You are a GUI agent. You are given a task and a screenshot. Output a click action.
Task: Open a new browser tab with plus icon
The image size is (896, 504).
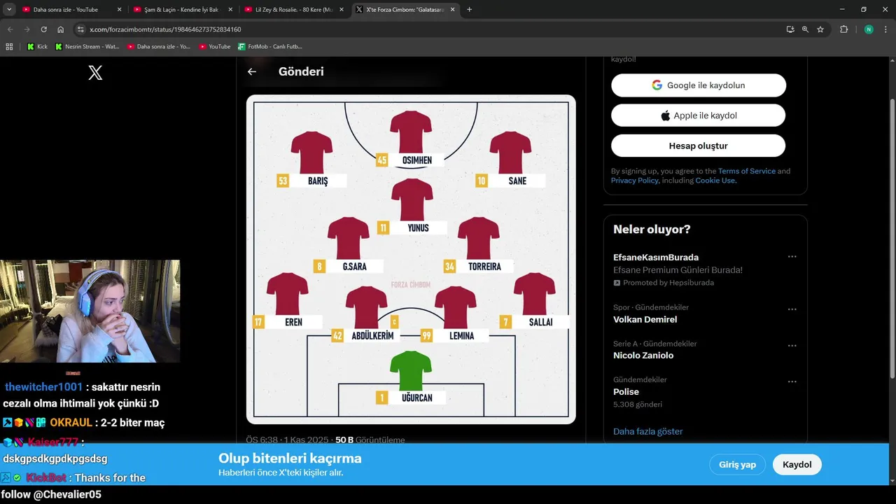coord(469,9)
